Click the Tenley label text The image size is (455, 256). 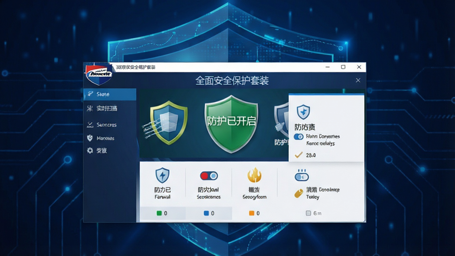[x=312, y=197]
